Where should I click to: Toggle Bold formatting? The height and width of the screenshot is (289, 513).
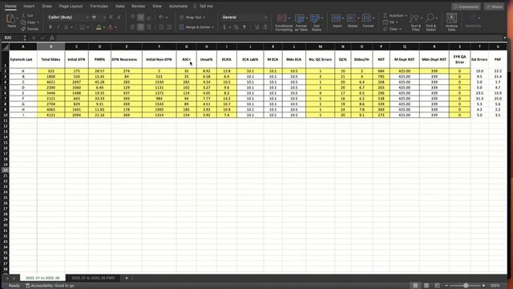click(x=50, y=27)
